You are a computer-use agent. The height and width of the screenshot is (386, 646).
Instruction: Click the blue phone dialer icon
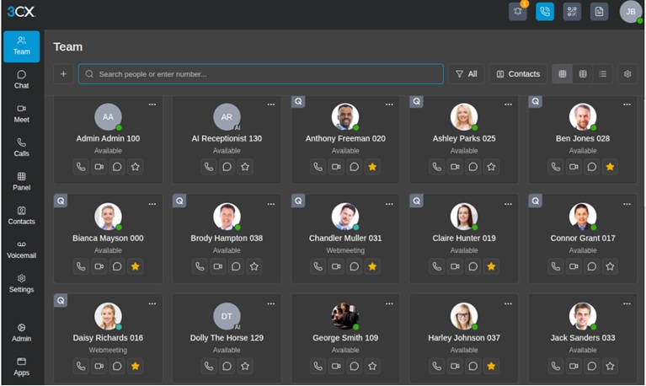[x=545, y=12]
